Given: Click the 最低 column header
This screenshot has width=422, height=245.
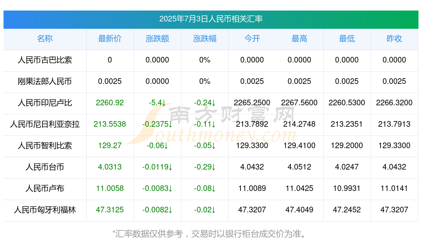Looking at the screenshot, I should [x=347, y=39].
